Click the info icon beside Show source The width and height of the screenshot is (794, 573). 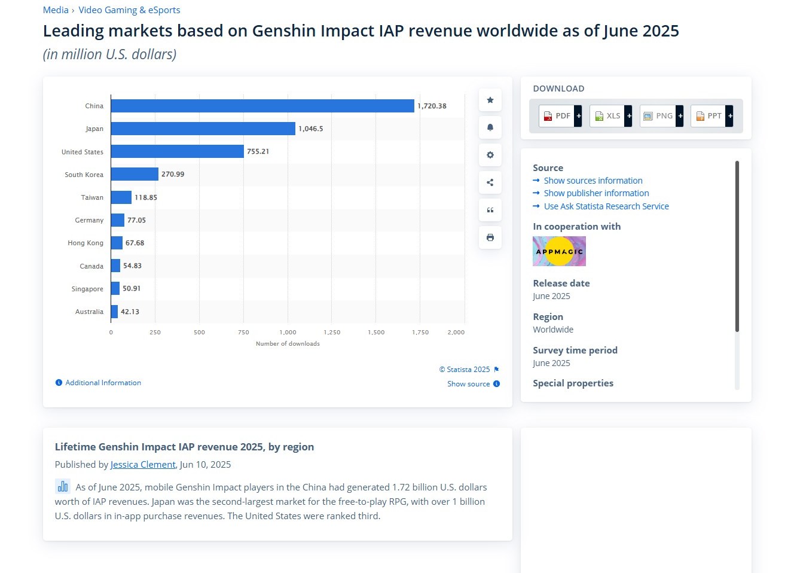pyautogui.click(x=496, y=384)
